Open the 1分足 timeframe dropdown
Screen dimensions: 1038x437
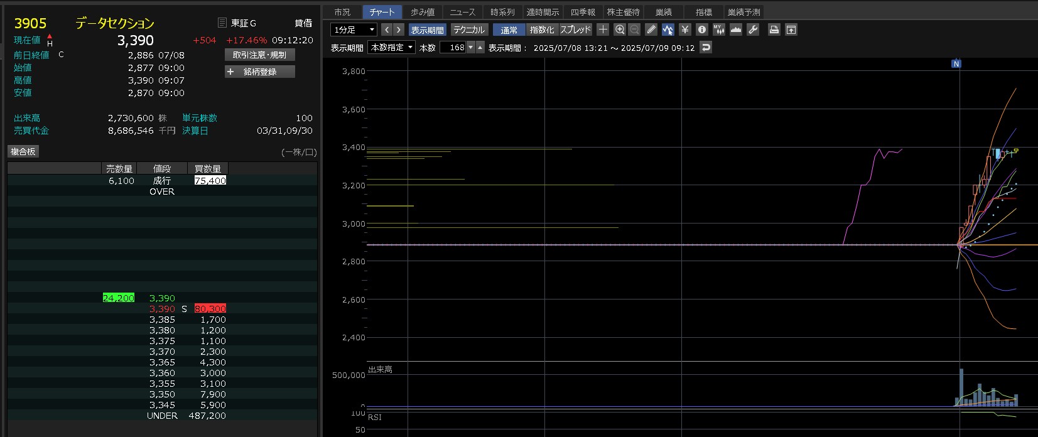coord(354,30)
